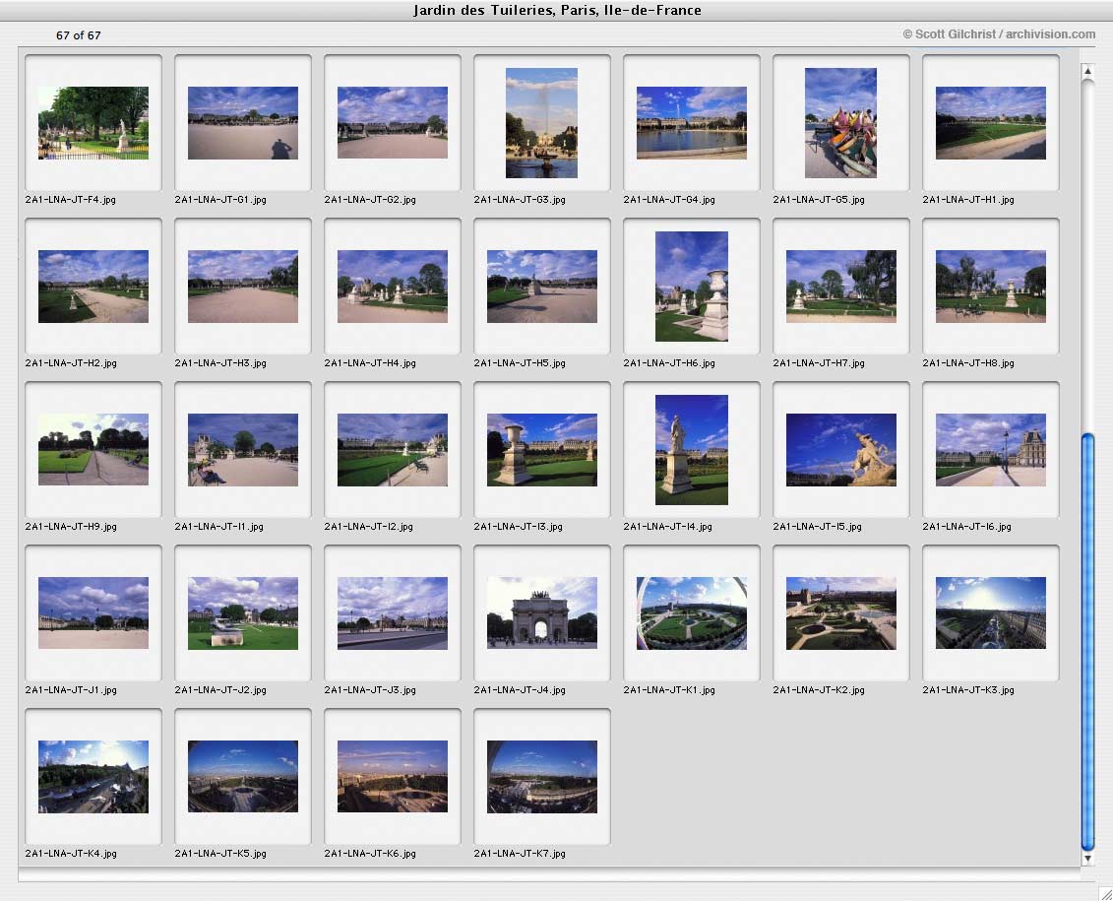This screenshot has width=1113, height=901.
Task: Click the archivision.com copyright text
Action: pyautogui.click(x=999, y=34)
